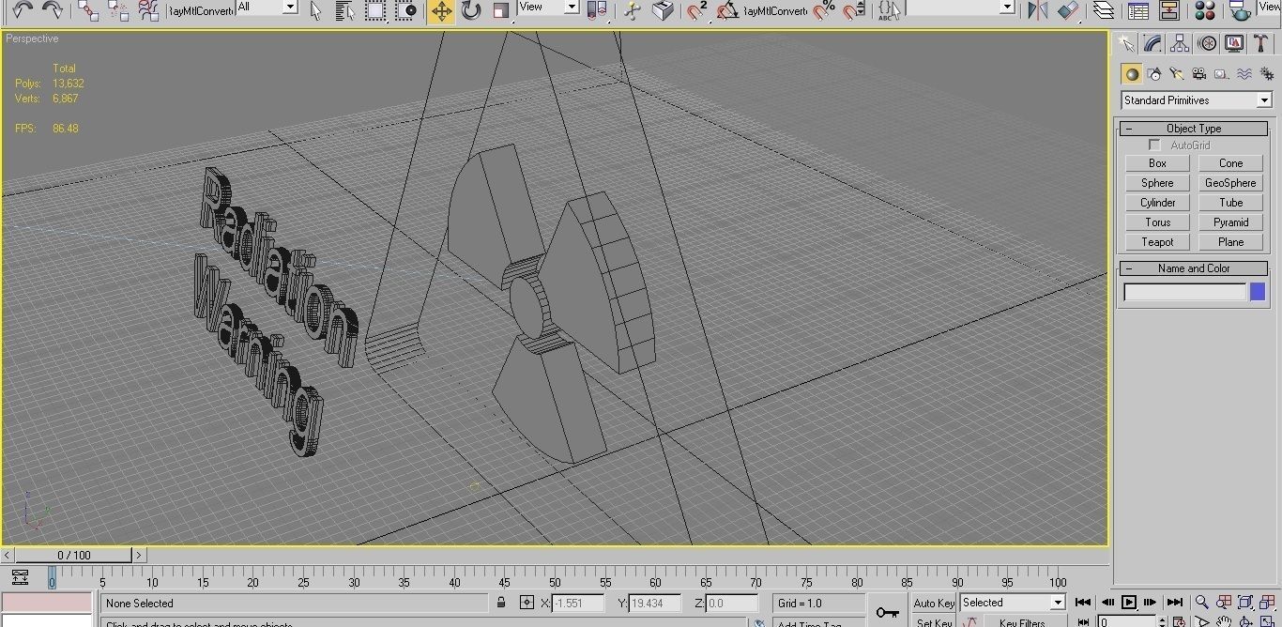Click Select and Manipulate tool
This screenshot has height=627, width=1282.
(634, 10)
